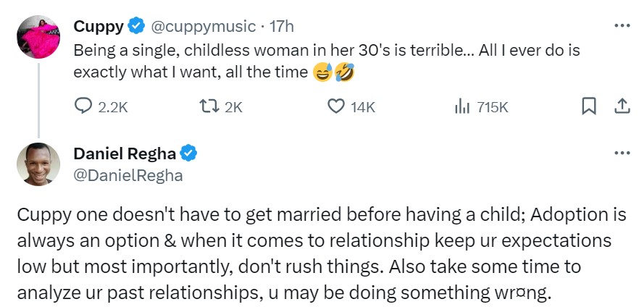Open more options on Cuppy's tweet
The width and height of the screenshot is (639, 307).
pos(622,26)
